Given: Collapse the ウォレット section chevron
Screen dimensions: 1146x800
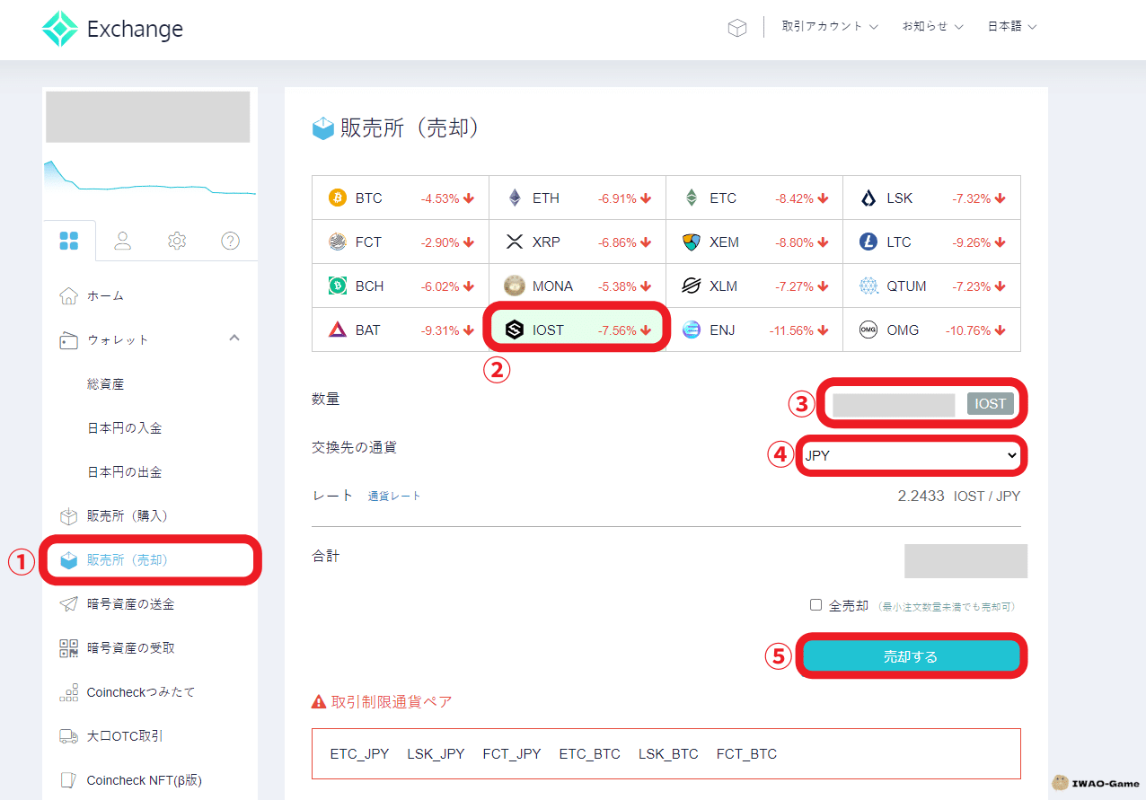Looking at the screenshot, I should click(x=234, y=338).
